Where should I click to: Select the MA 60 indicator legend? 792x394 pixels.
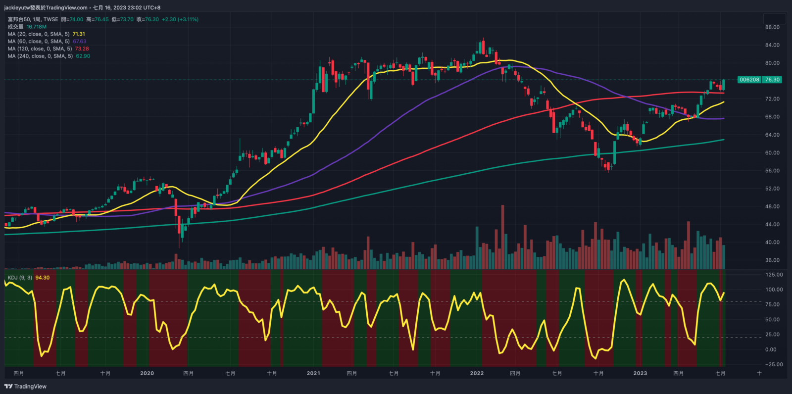(x=39, y=42)
